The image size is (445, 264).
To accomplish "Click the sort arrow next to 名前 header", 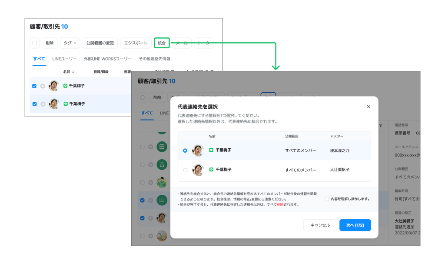I will click(73, 72).
